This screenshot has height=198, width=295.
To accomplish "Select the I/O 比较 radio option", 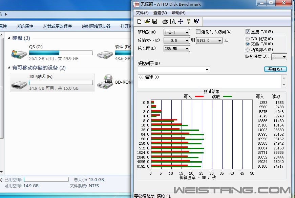I will (x=248, y=39).
